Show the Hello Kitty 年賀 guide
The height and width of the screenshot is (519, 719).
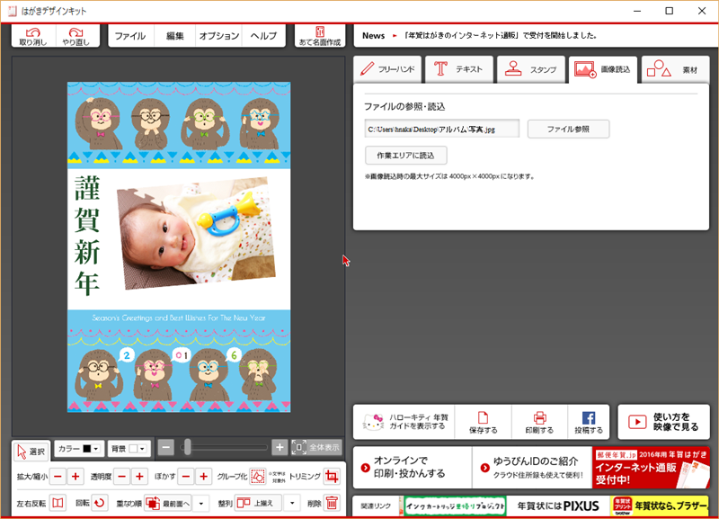[x=404, y=421]
